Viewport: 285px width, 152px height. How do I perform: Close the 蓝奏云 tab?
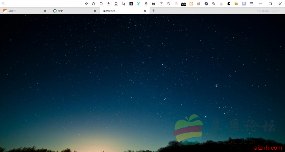click(x=45, y=11)
